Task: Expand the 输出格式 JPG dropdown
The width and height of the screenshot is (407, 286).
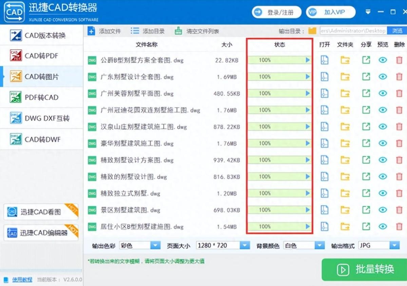Action: pos(379,245)
